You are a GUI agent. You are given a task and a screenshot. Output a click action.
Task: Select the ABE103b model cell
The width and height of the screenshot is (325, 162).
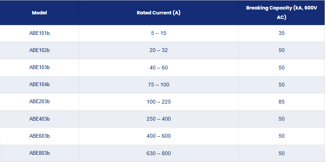(x=39, y=68)
